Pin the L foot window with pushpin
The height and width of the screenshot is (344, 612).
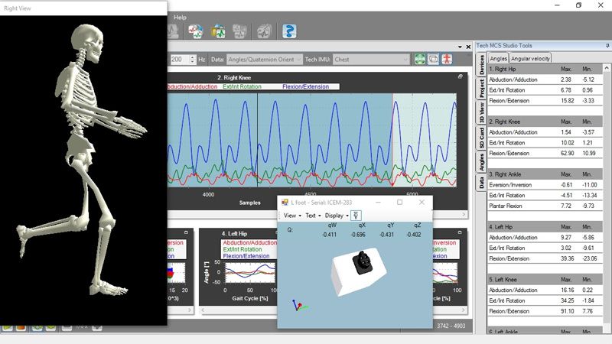(357, 216)
